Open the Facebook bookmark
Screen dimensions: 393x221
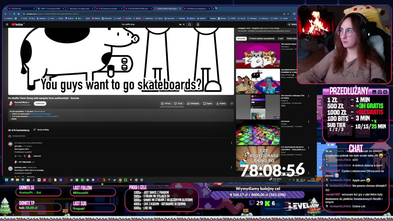click(x=41, y=18)
